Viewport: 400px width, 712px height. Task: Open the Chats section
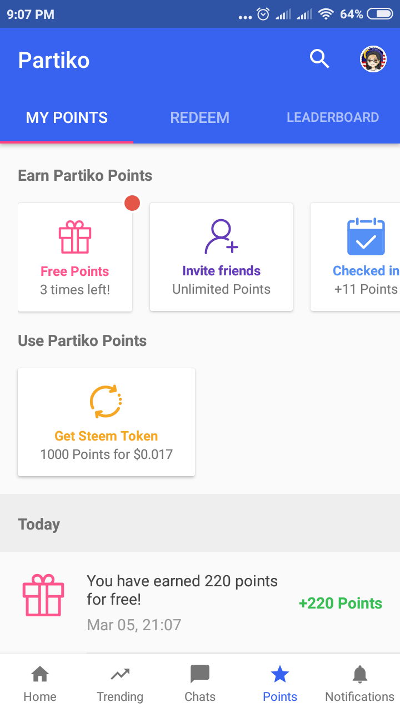tap(200, 684)
